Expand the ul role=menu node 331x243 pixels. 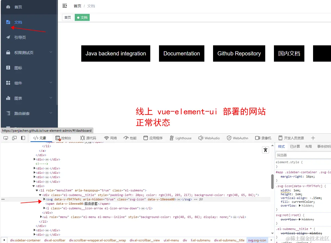click(x=41, y=217)
